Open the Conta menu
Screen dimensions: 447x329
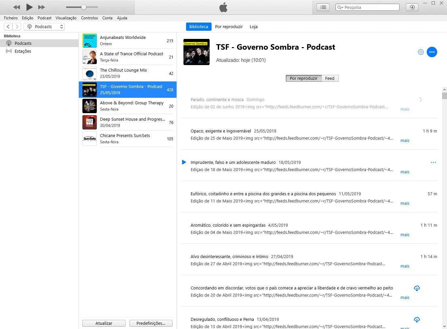(x=107, y=18)
